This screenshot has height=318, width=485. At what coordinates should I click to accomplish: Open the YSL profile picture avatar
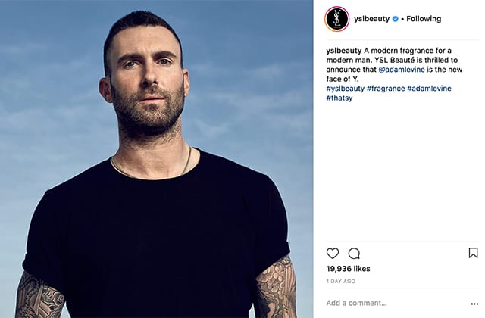(x=336, y=19)
